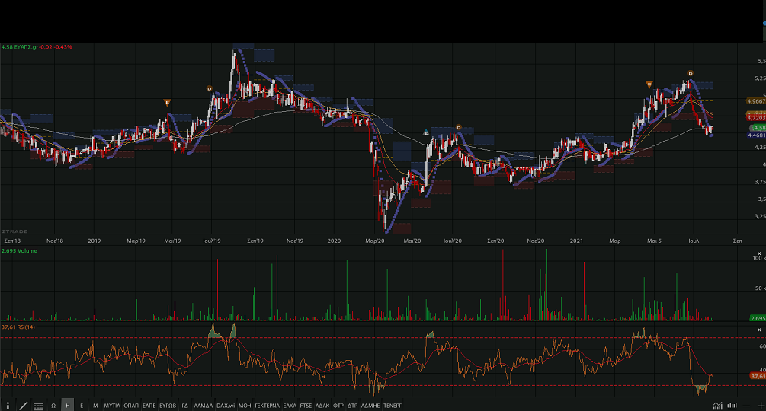Toggle the H daily timeframe button
Viewport: 766px width, 411px height.
pyautogui.click(x=68, y=406)
